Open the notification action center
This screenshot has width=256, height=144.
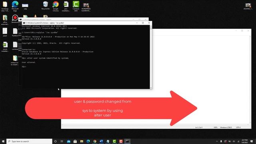tap(252, 141)
